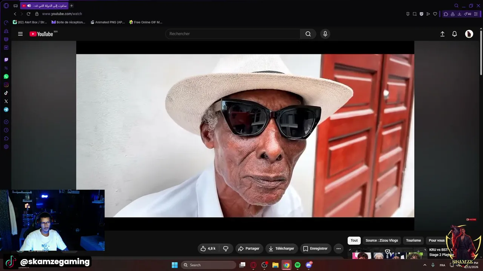Switch to the YouTube video tab
The height and width of the screenshot is (271, 483).
click(x=44, y=6)
